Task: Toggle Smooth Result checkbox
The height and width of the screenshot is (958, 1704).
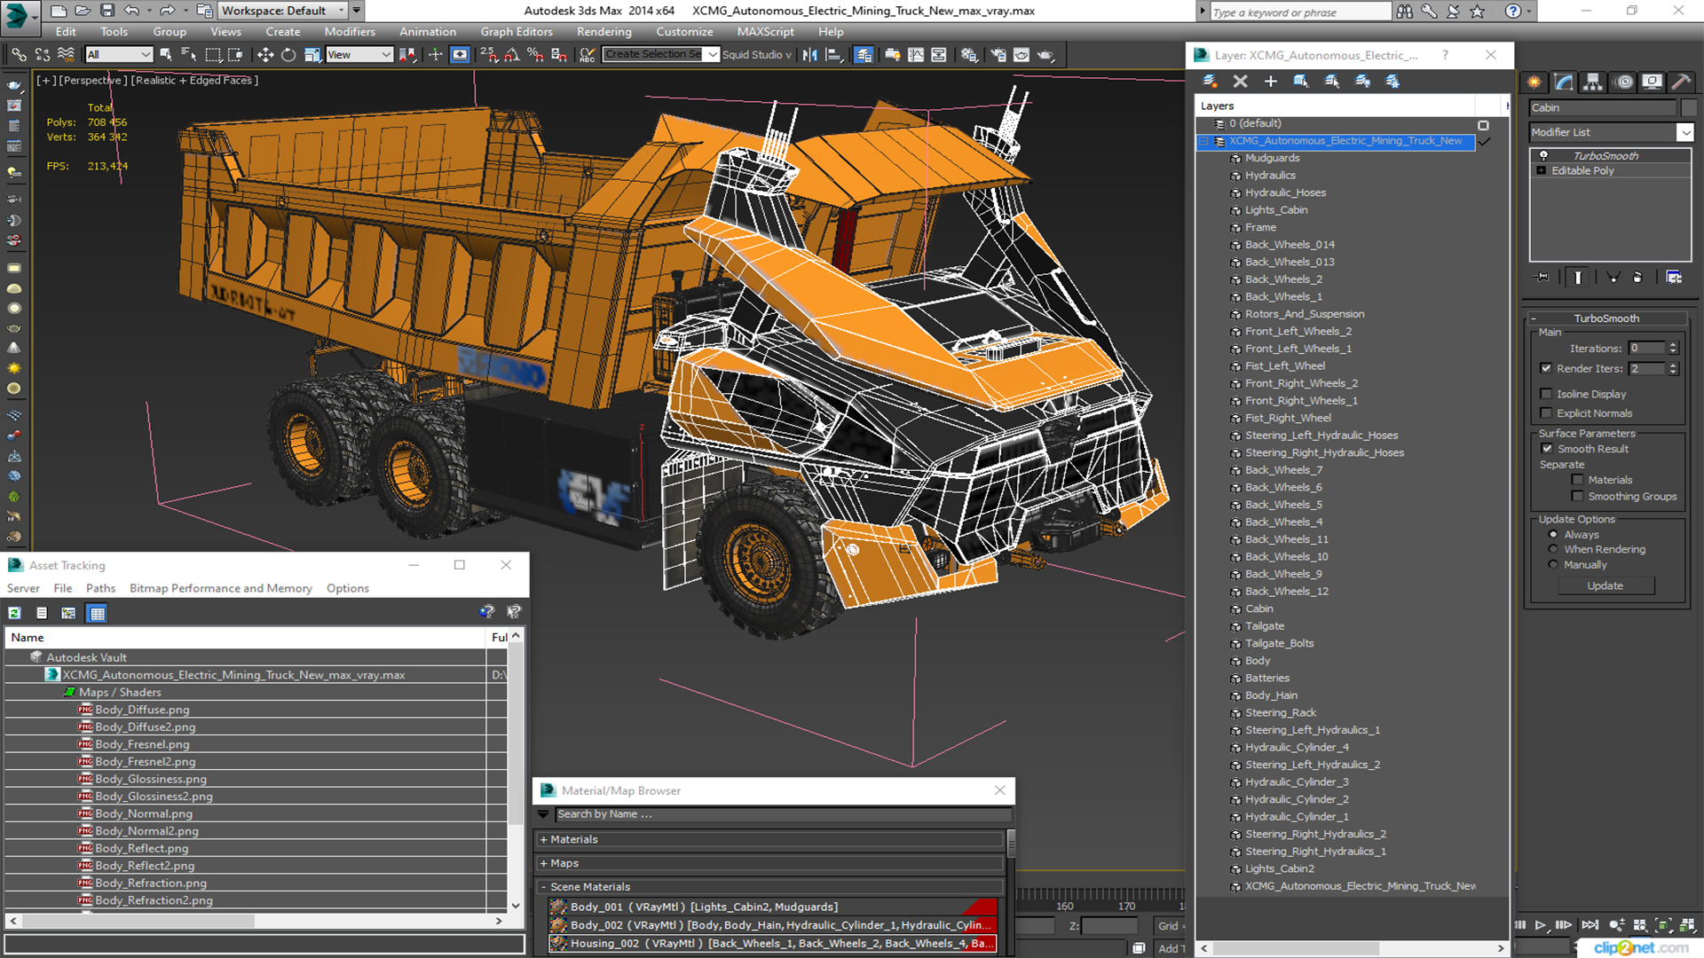Action: click(x=1547, y=449)
